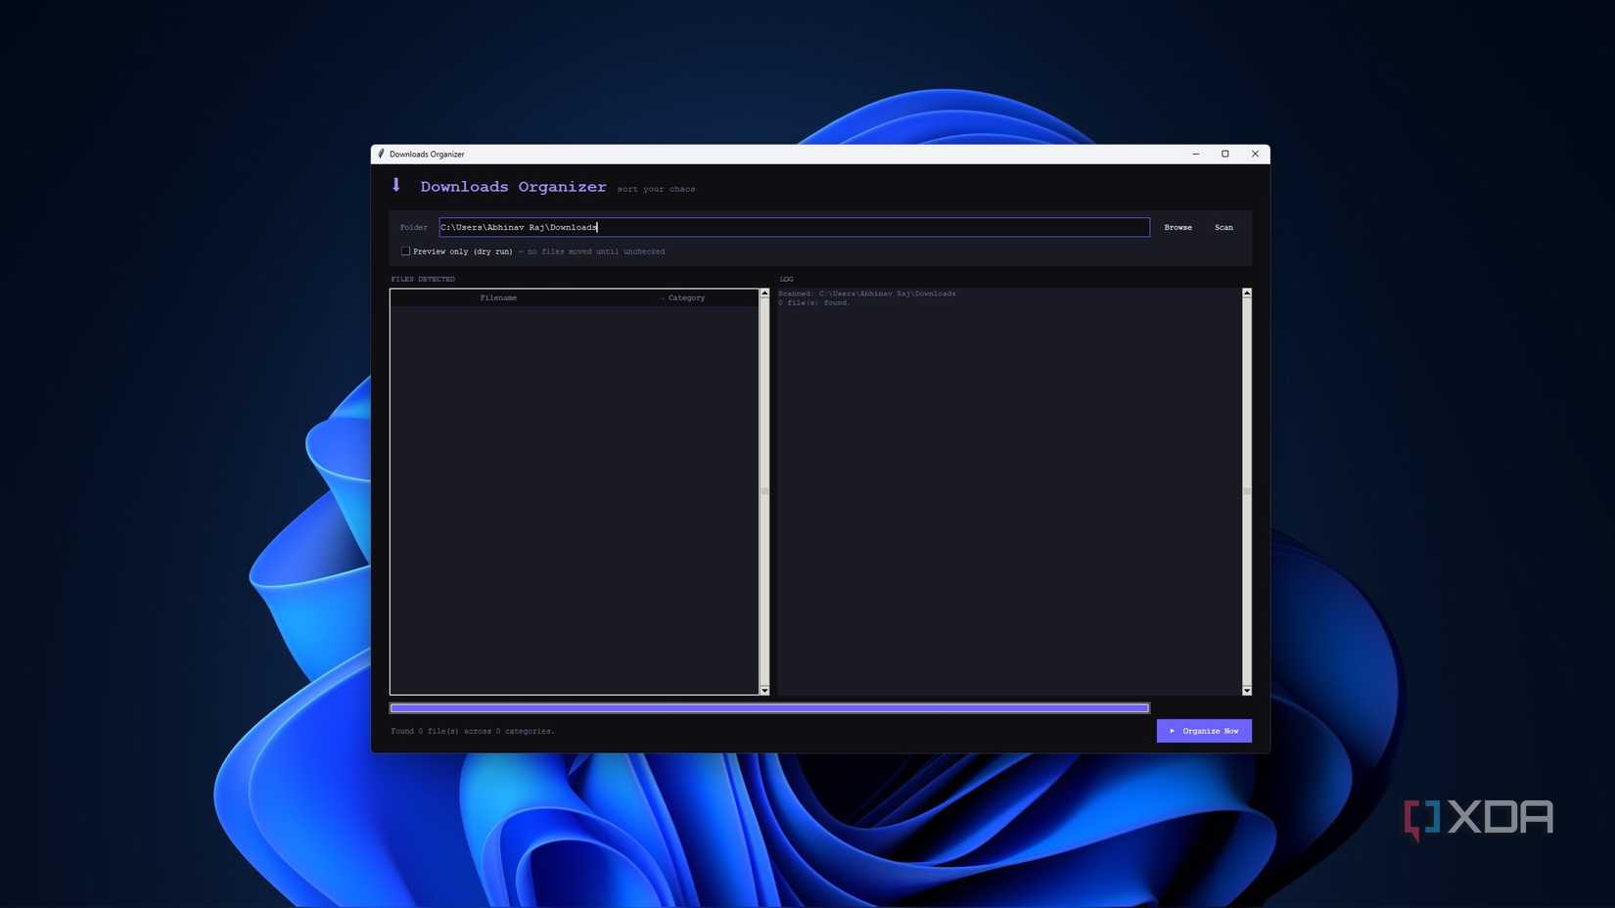Click the log panel scrollbar up arrow
This screenshot has height=908, width=1615.
[x=1247, y=294]
